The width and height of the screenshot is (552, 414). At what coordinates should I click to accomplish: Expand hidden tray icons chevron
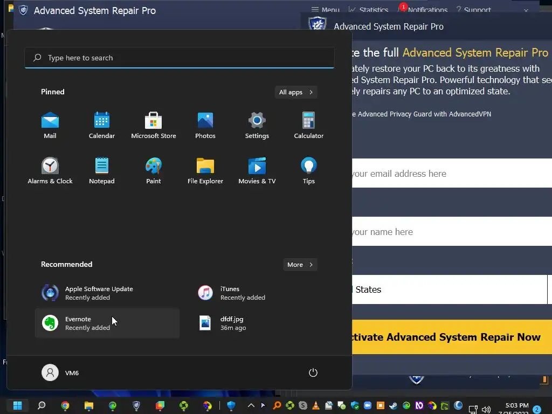tap(251, 405)
